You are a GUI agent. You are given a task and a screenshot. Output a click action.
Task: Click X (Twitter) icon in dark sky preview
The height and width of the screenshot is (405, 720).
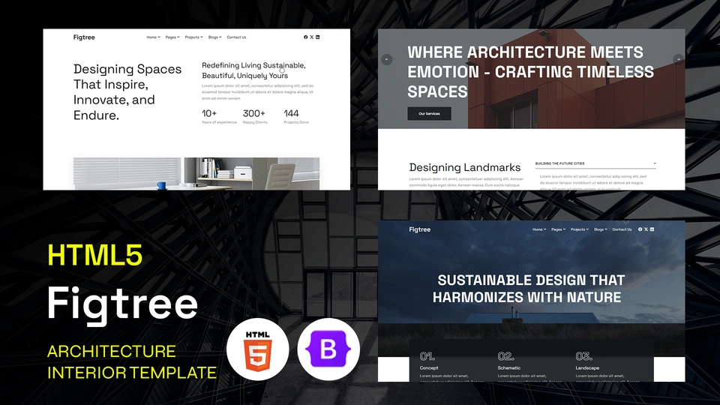(x=646, y=229)
